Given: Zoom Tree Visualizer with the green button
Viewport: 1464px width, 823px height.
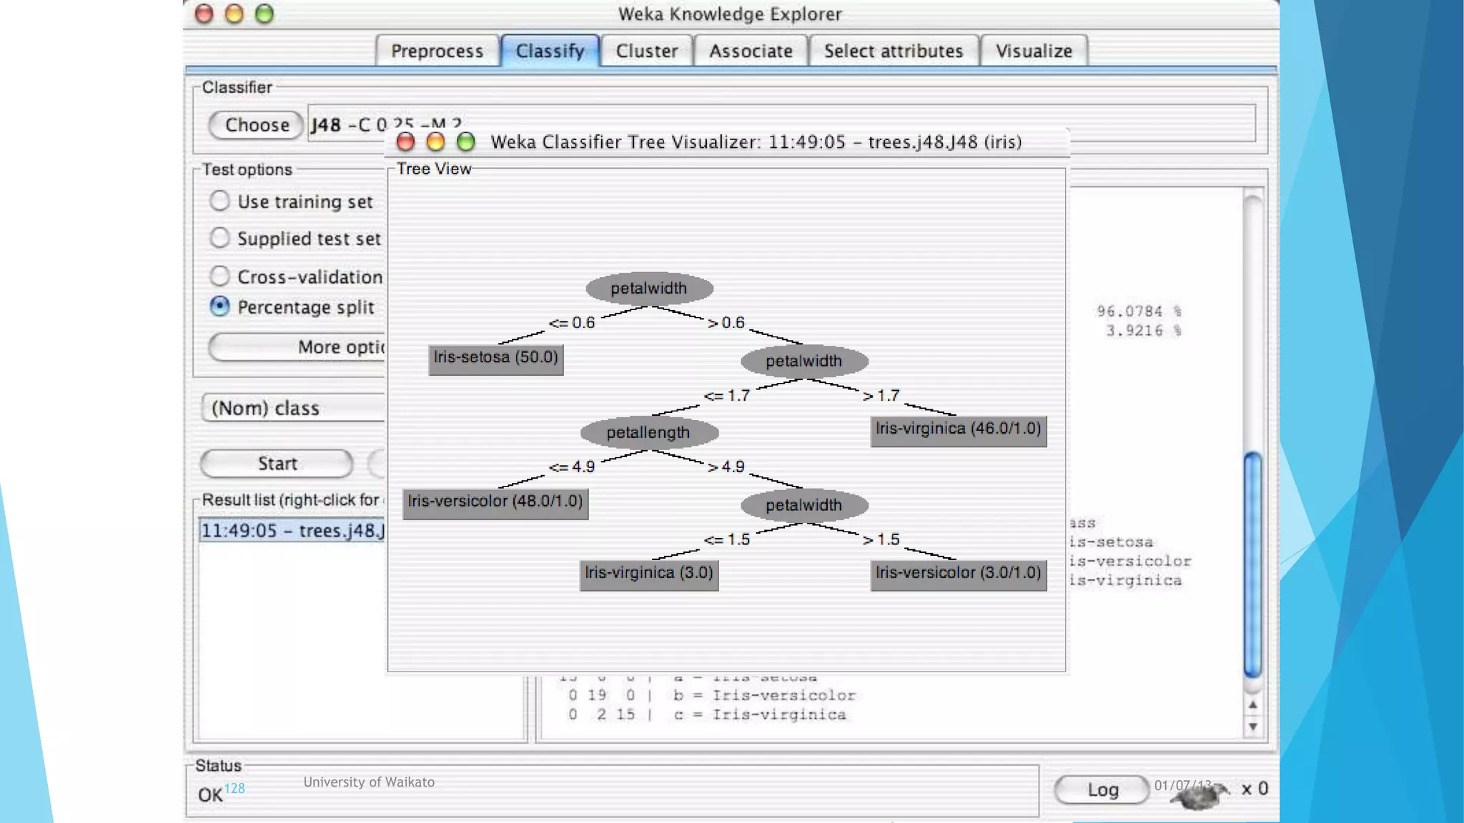Looking at the screenshot, I should 466,142.
